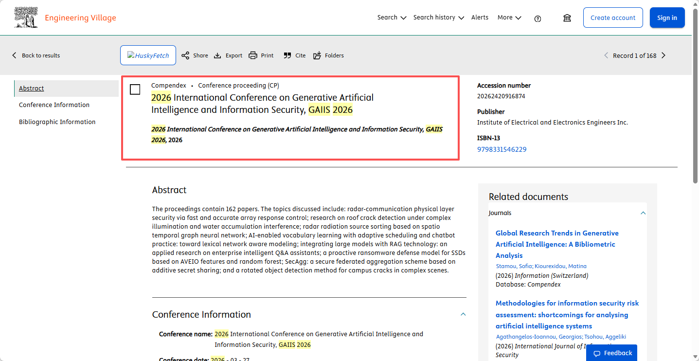Screen dimensions: 699x361
Task: Click the Folders icon
Action: click(x=317, y=55)
